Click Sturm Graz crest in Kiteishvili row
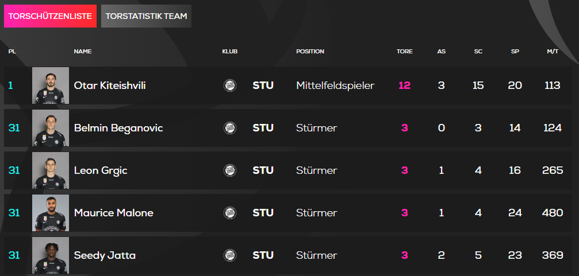Viewport: 579px width, 276px height. click(x=229, y=85)
